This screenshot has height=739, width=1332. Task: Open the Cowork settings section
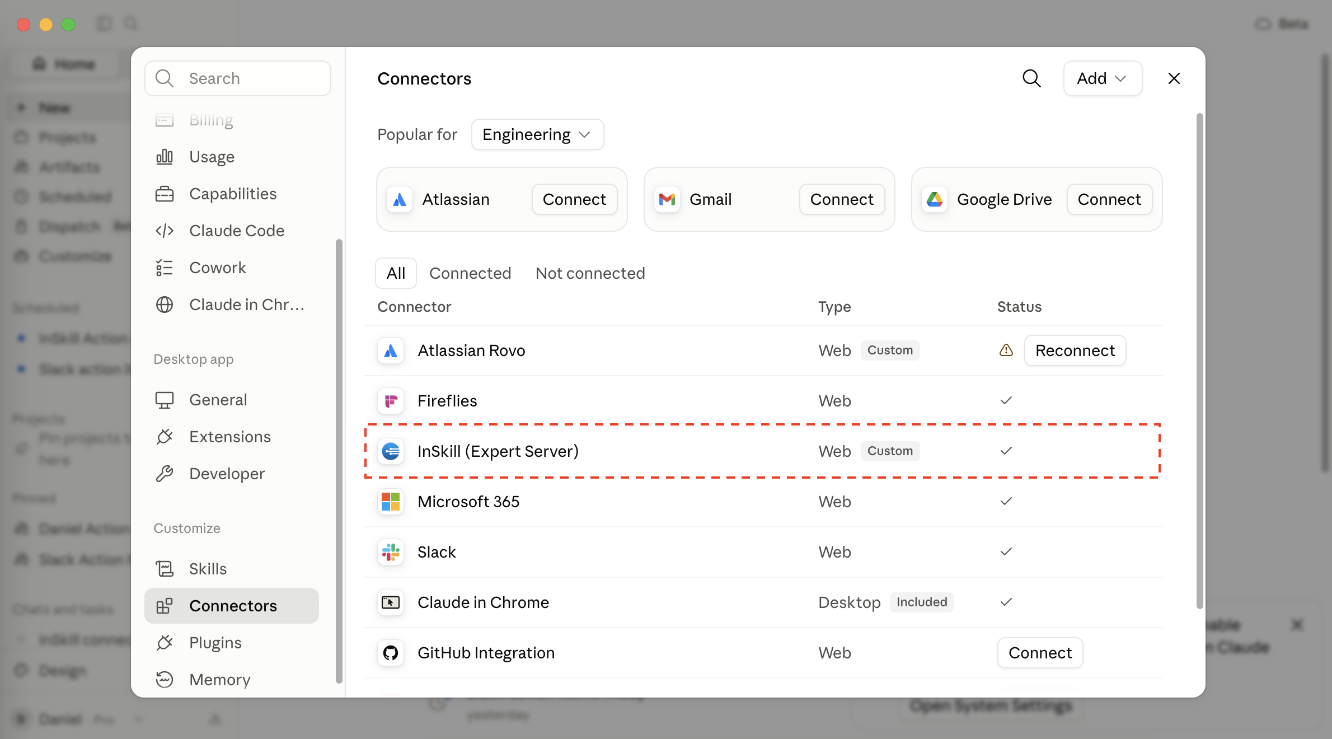[232, 268]
